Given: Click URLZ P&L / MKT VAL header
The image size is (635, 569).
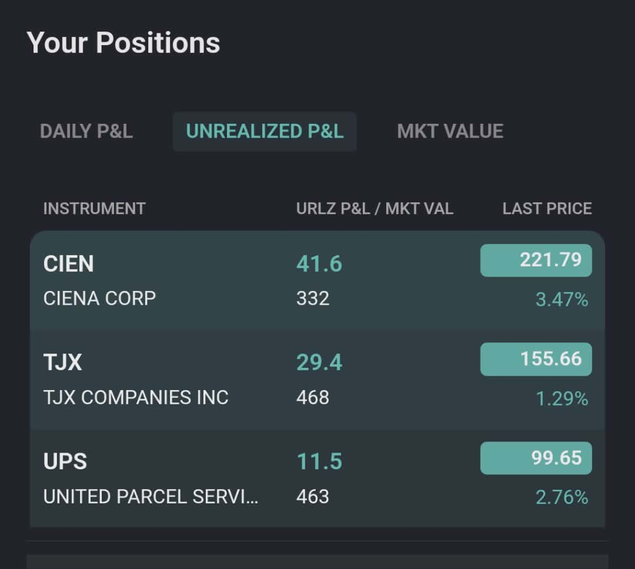Looking at the screenshot, I should 375,209.
